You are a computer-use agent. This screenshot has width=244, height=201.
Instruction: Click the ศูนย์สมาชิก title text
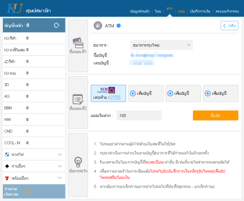(38, 11)
